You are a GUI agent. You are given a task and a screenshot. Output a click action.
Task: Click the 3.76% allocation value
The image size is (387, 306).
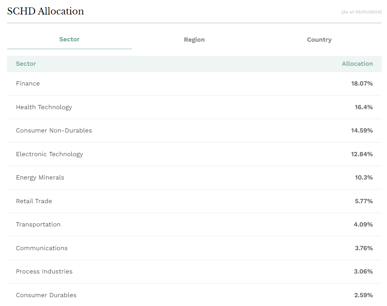[364, 248]
